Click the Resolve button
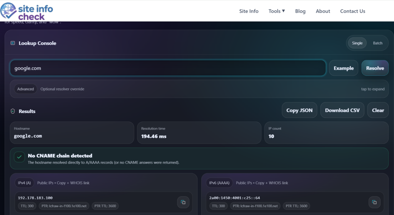This screenshot has width=394, height=215. (x=375, y=68)
